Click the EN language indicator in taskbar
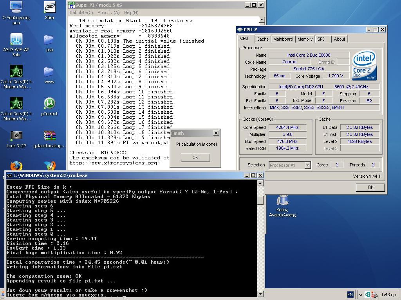 pos(350,295)
